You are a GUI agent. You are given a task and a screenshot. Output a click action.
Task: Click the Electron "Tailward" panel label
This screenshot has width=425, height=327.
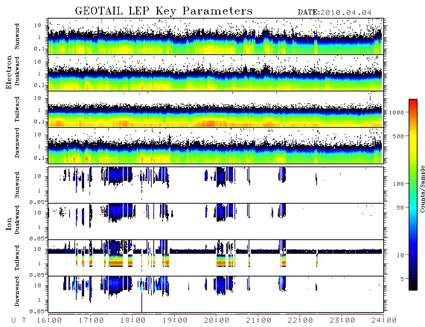tap(17, 109)
